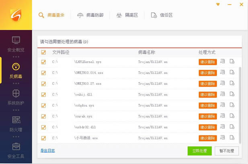Open 建议删除 action selector for usbdr32.dll
The height and width of the screenshot is (164, 248).
(x=207, y=127)
